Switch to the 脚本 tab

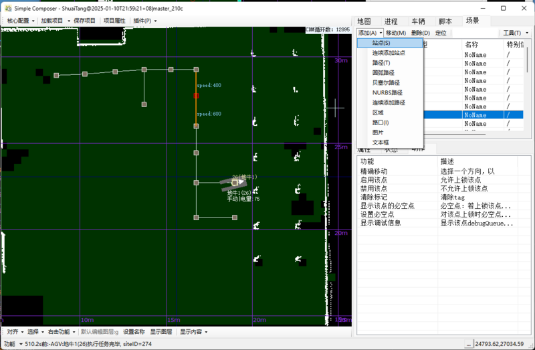pyautogui.click(x=445, y=21)
